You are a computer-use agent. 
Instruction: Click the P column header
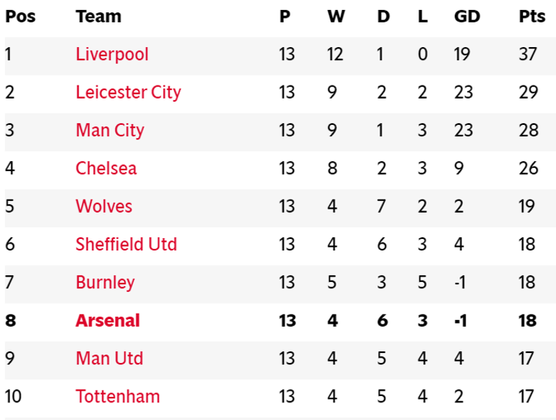[285, 16]
